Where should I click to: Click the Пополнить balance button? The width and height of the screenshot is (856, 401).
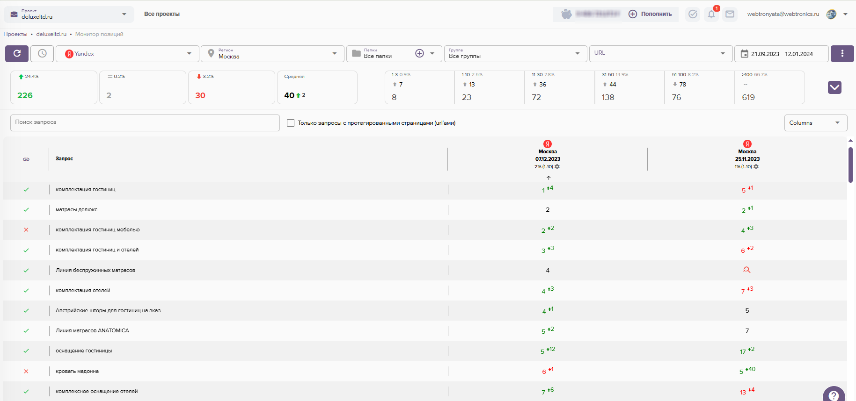point(651,14)
